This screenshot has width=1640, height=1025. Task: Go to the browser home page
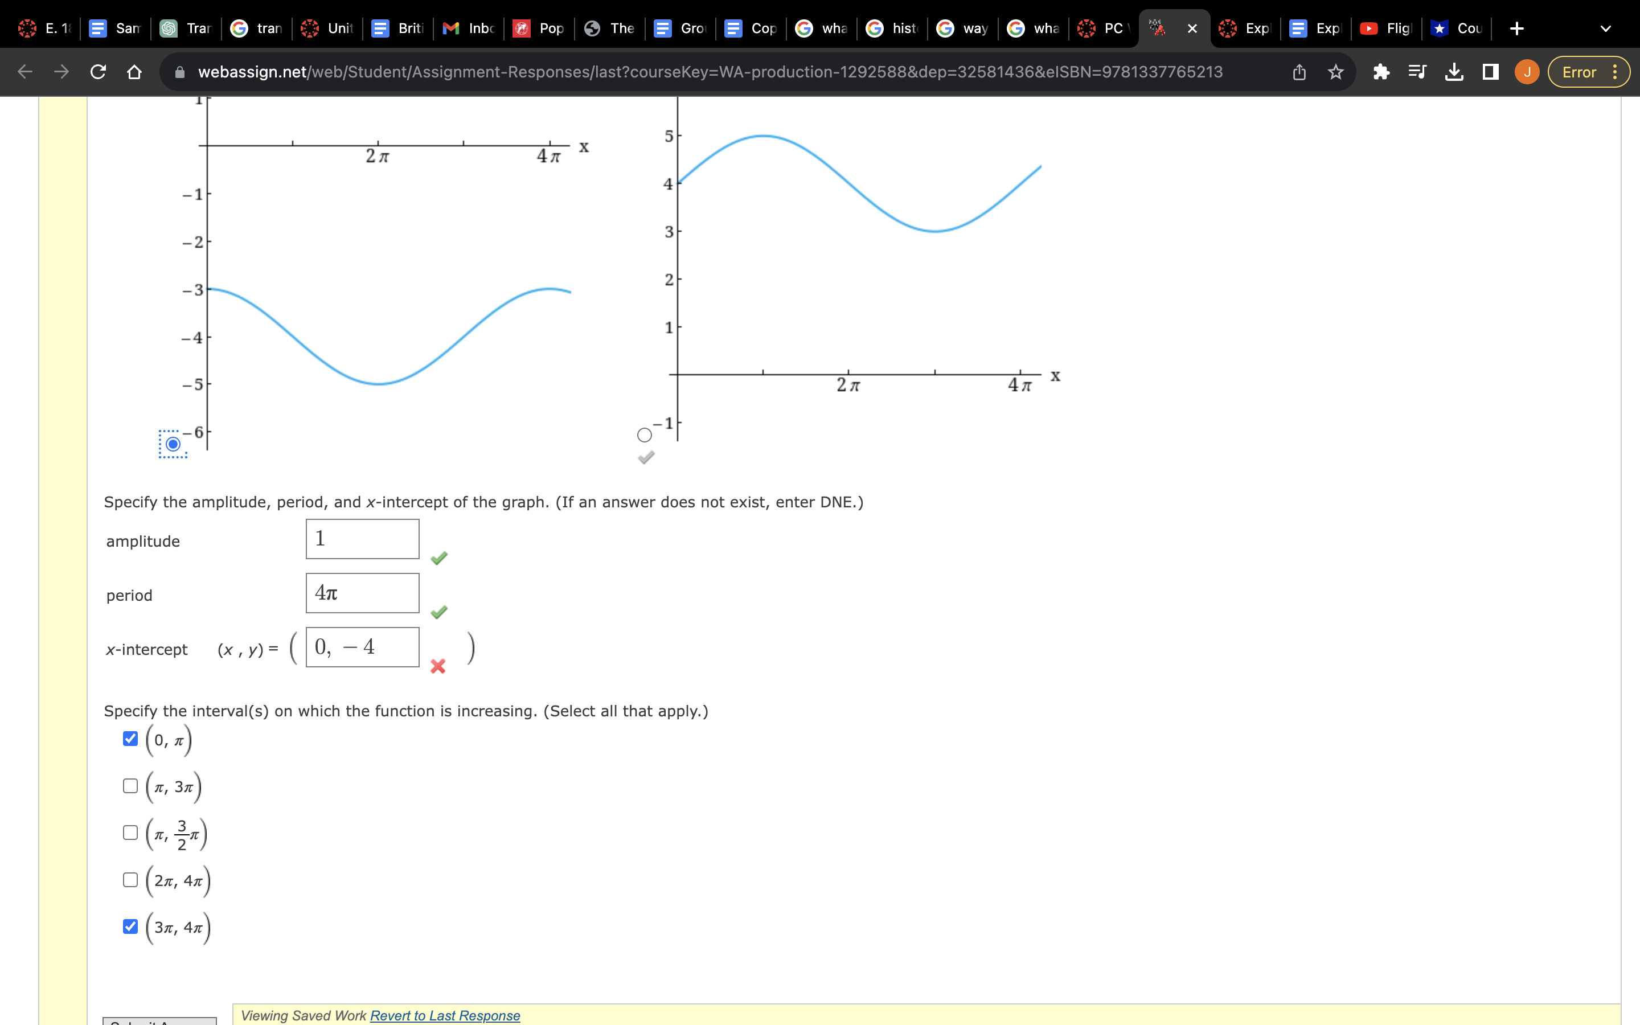tap(134, 72)
